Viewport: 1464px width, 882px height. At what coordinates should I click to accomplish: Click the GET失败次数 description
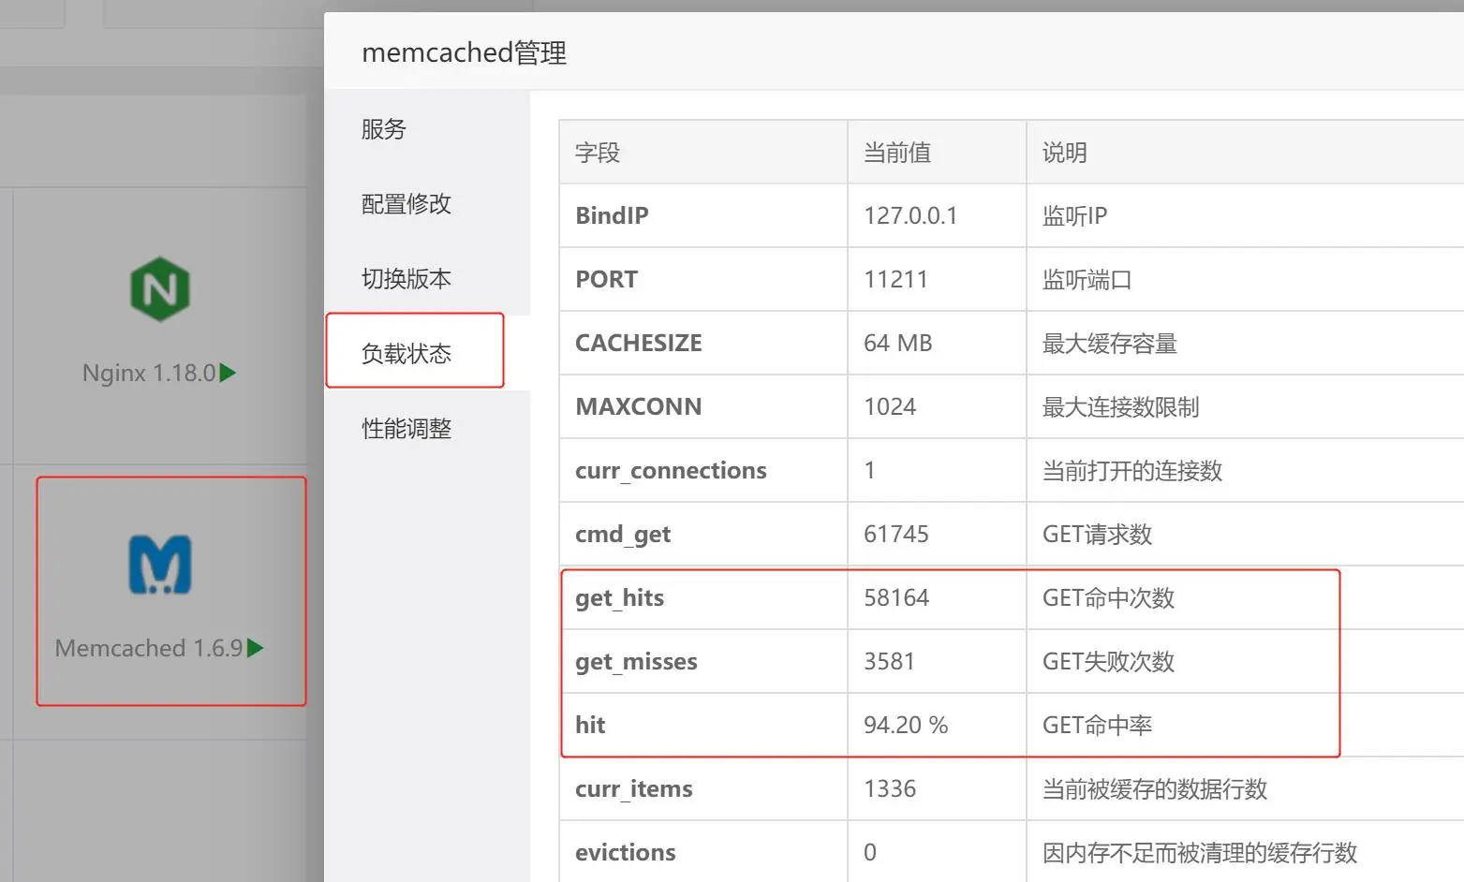point(1109,661)
